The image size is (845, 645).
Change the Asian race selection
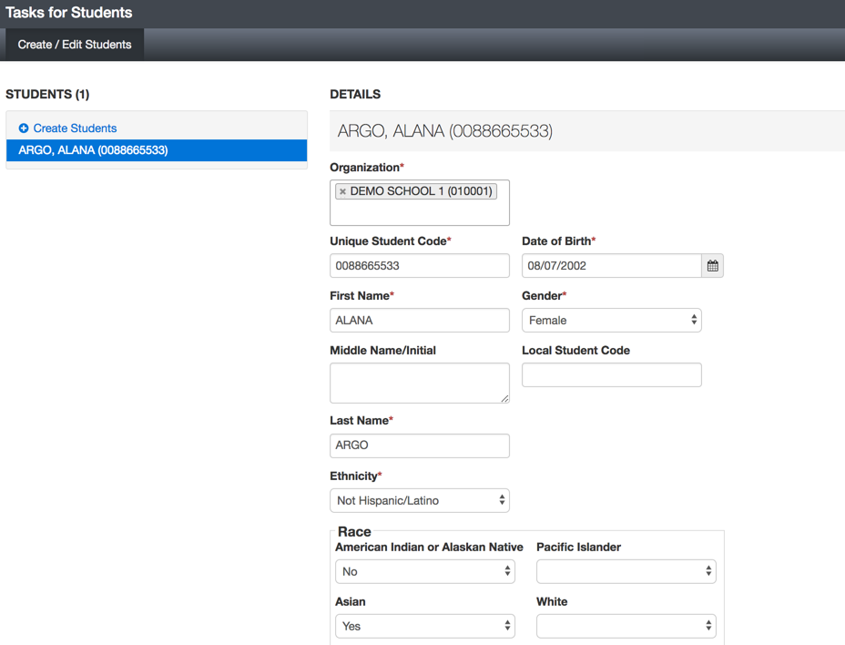(x=424, y=626)
